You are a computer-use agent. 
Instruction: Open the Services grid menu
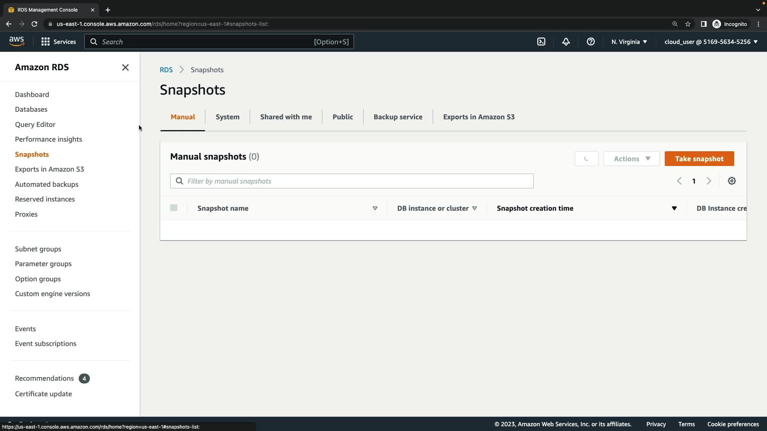click(58, 42)
